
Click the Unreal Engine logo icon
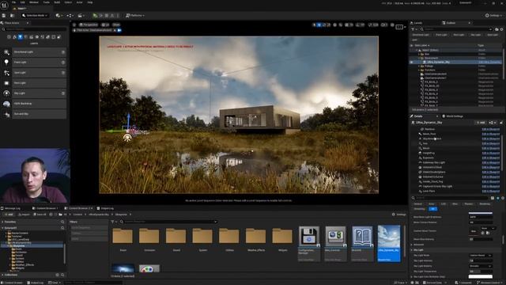click(4, 5)
